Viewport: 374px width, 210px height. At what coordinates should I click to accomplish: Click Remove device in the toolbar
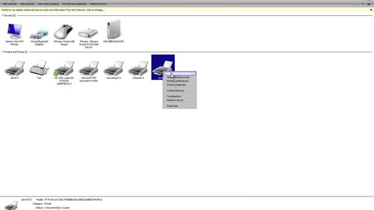click(98, 4)
